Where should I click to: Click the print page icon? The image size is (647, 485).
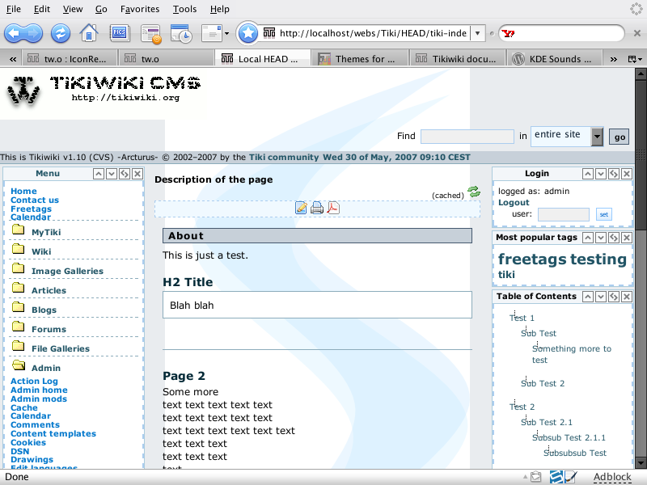[317, 209]
